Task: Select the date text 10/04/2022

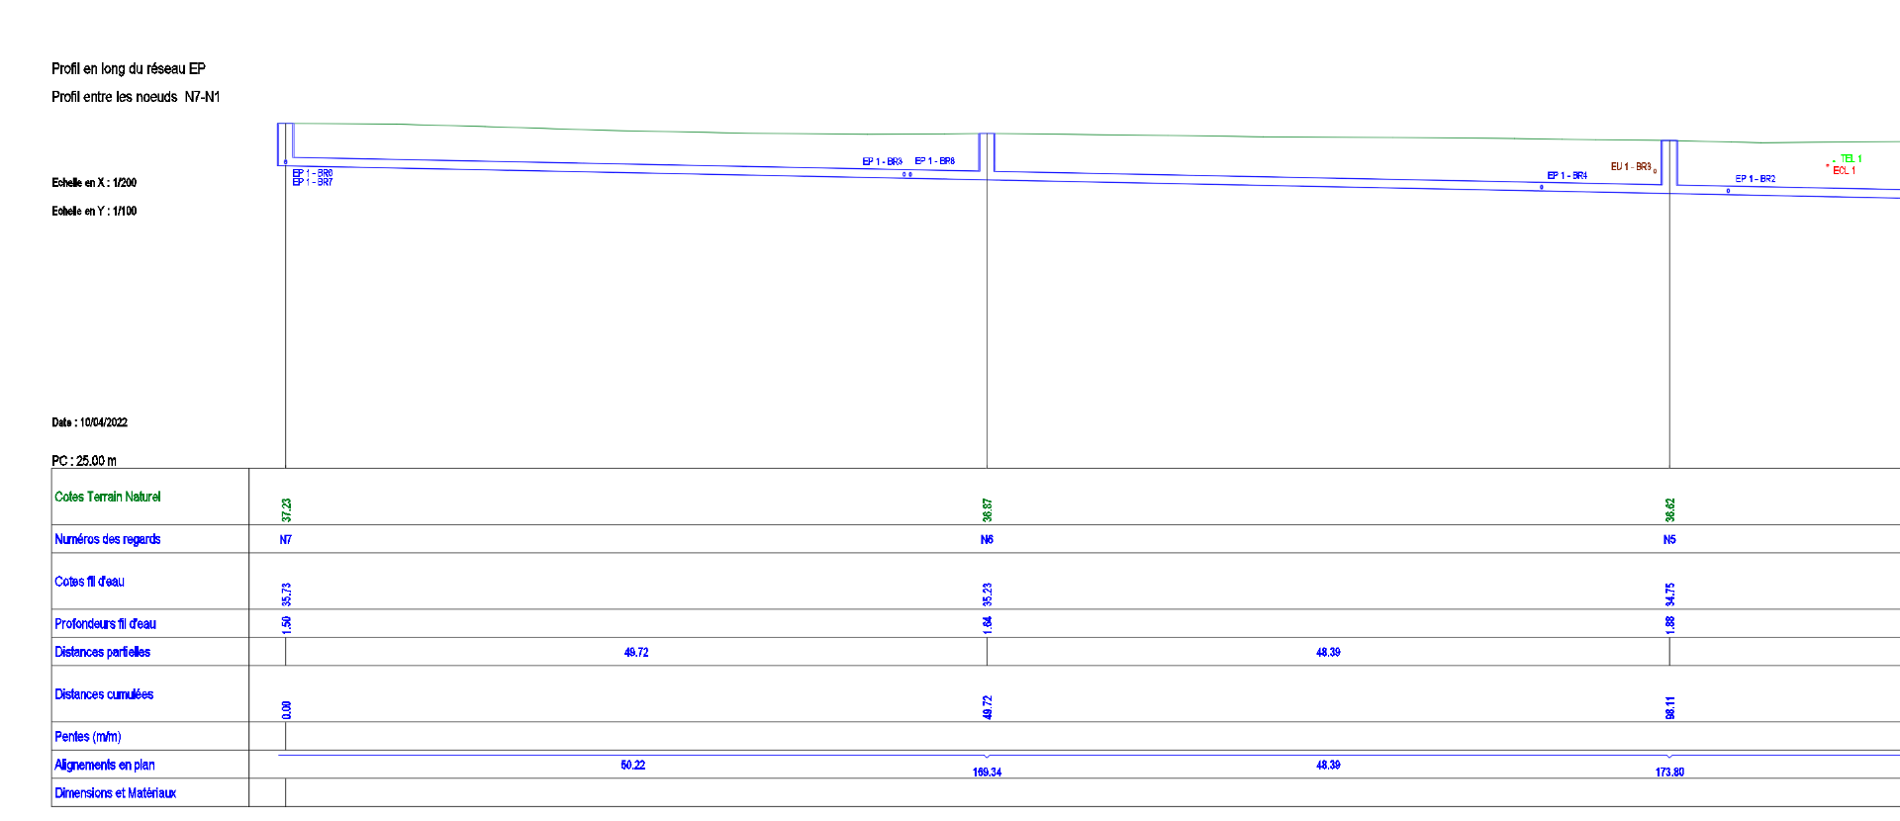Action: 103,422
